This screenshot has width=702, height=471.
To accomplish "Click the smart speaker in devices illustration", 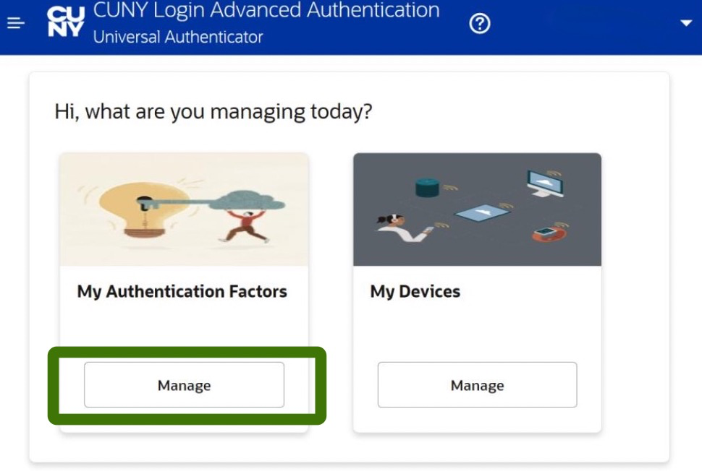I will tap(427, 188).
